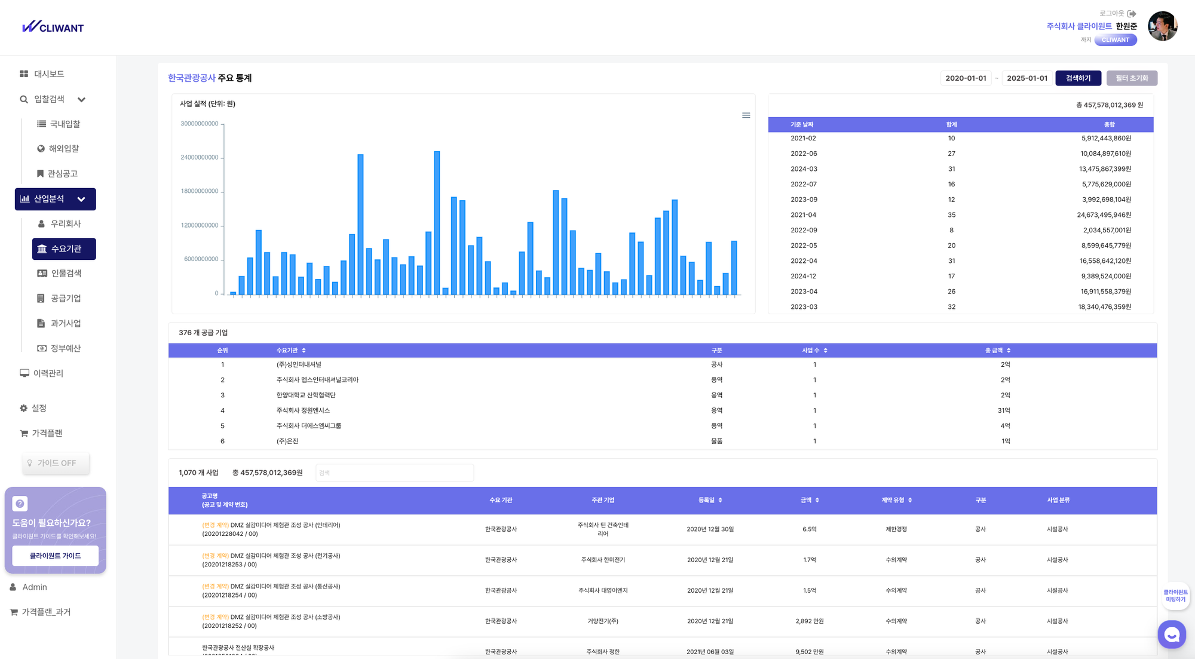Click the tallest blue chart bar
This screenshot has height=659, width=1195.
437,222
